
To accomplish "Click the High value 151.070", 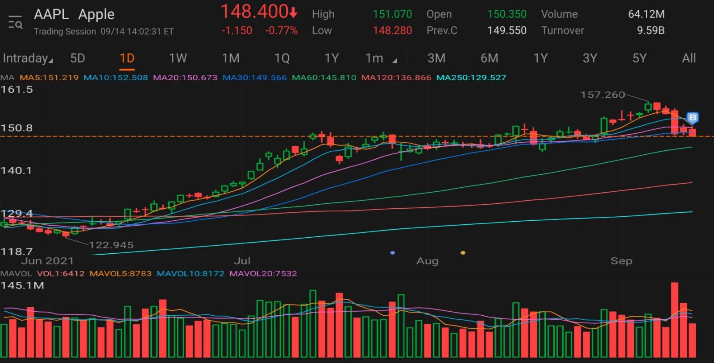I will tap(392, 14).
